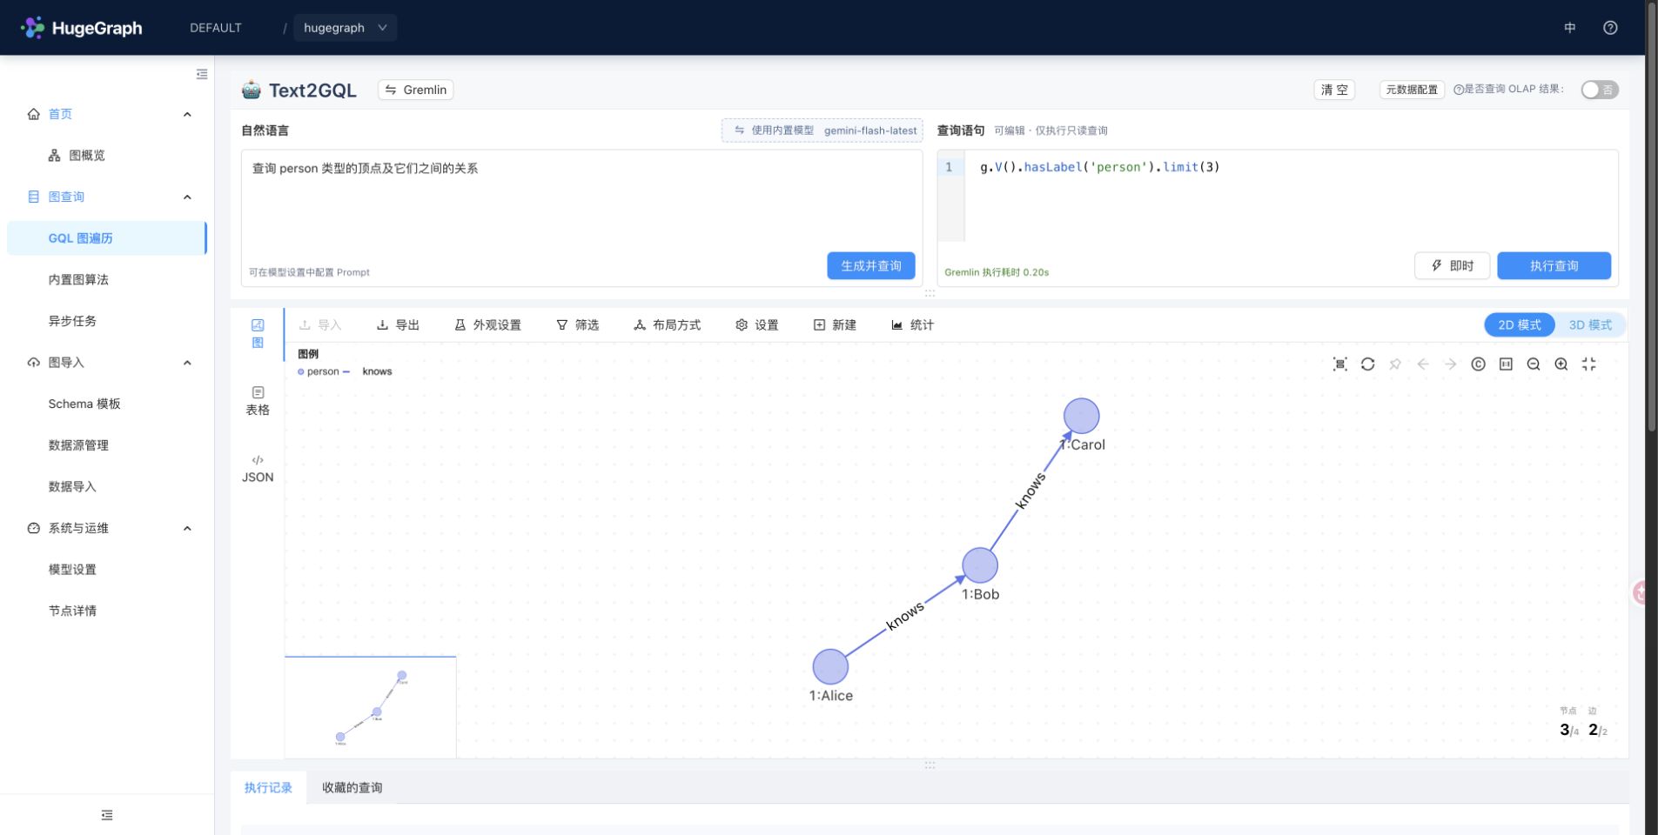
Task: Switch to 3D 模式
Action: pyautogui.click(x=1590, y=325)
